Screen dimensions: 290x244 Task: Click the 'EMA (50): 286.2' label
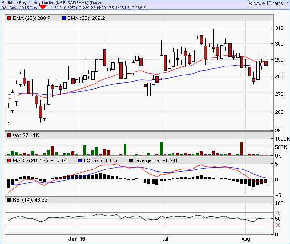click(x=86, y=18)
